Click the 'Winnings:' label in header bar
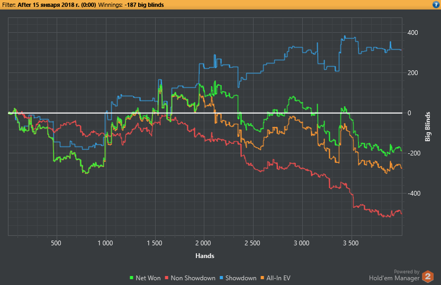 (110, 5)
